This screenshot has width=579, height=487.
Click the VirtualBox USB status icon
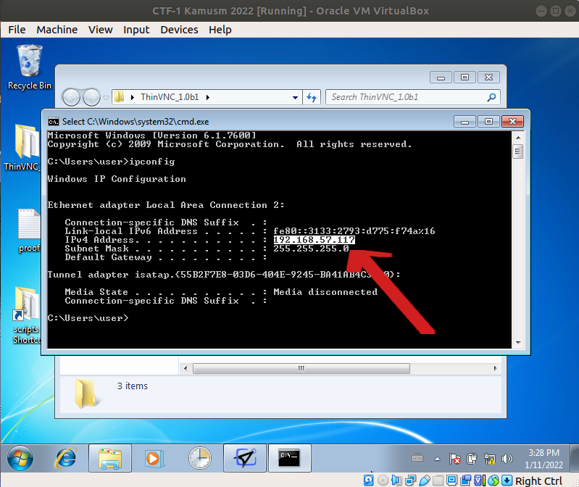tap(424, 480)
